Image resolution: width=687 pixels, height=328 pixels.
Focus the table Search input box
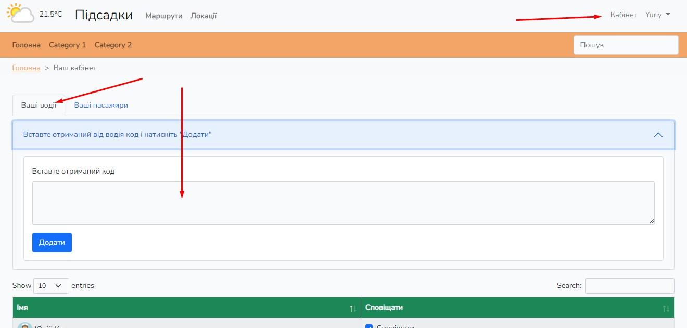pos(629,285)
